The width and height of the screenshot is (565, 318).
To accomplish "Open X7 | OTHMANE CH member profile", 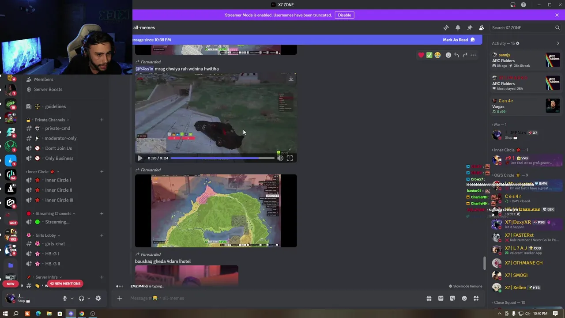I will click(526, 263).
